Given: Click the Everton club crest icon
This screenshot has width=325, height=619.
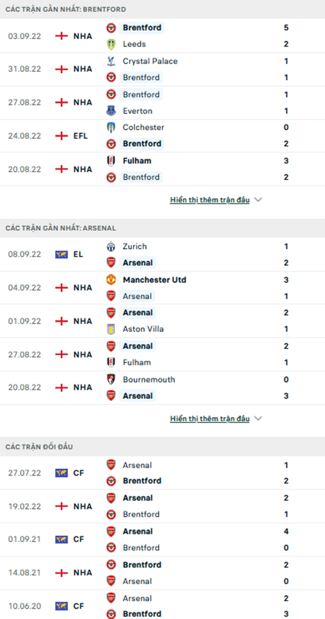Looking at the screenshot, I should [111, 111].
